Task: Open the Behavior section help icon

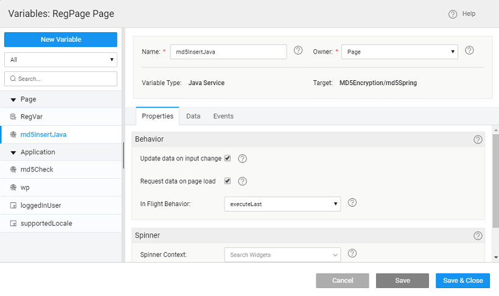Action: [x=478, y=139]
